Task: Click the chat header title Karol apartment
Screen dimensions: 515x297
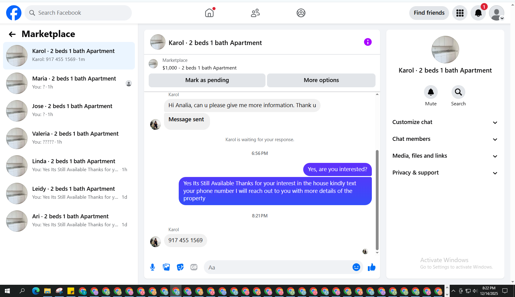Action: (215, 43)
